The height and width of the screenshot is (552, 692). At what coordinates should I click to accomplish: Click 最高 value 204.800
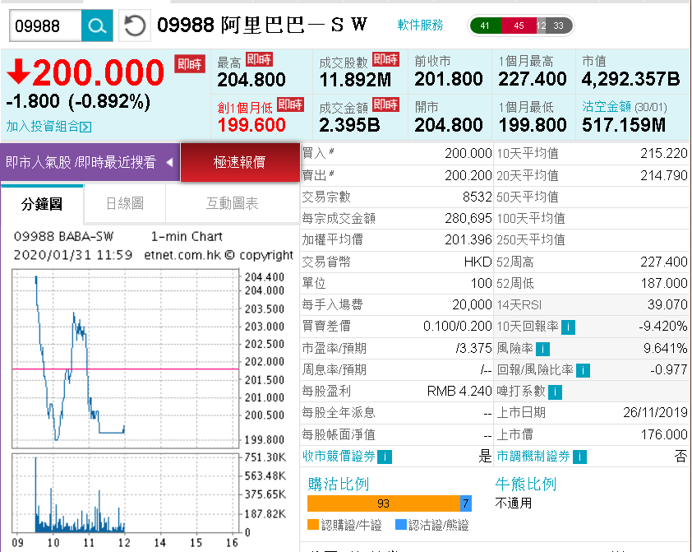pos(251,80)
